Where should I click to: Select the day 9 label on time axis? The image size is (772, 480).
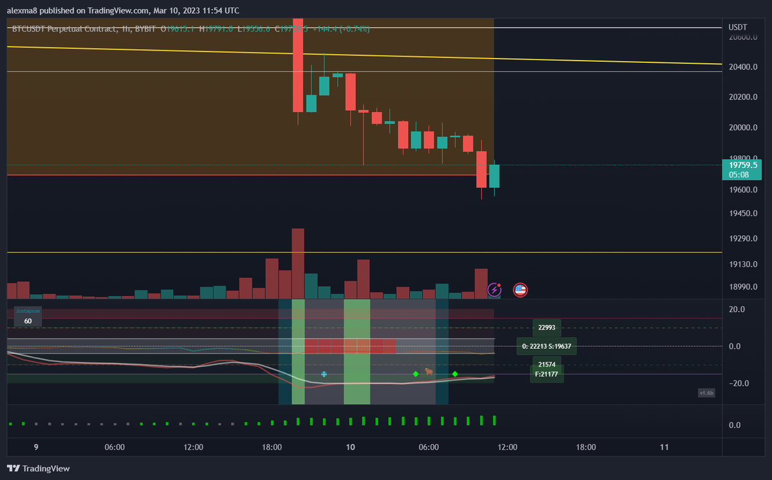tap(36, 447)
